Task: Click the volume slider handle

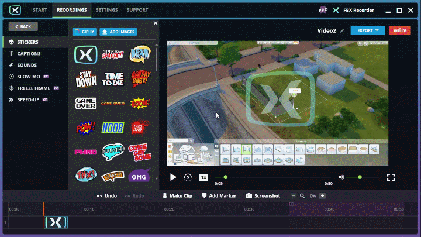Action: point(360,177)
